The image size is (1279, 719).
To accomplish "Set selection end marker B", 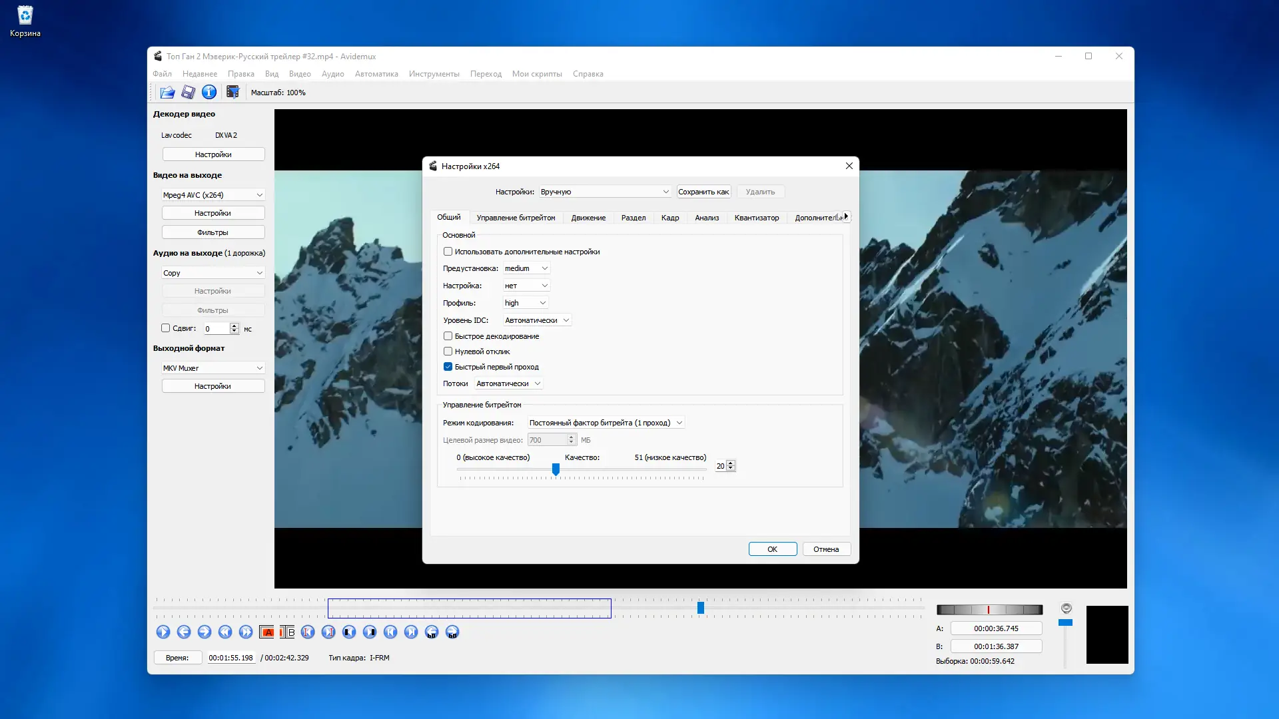I will (287, 632).
